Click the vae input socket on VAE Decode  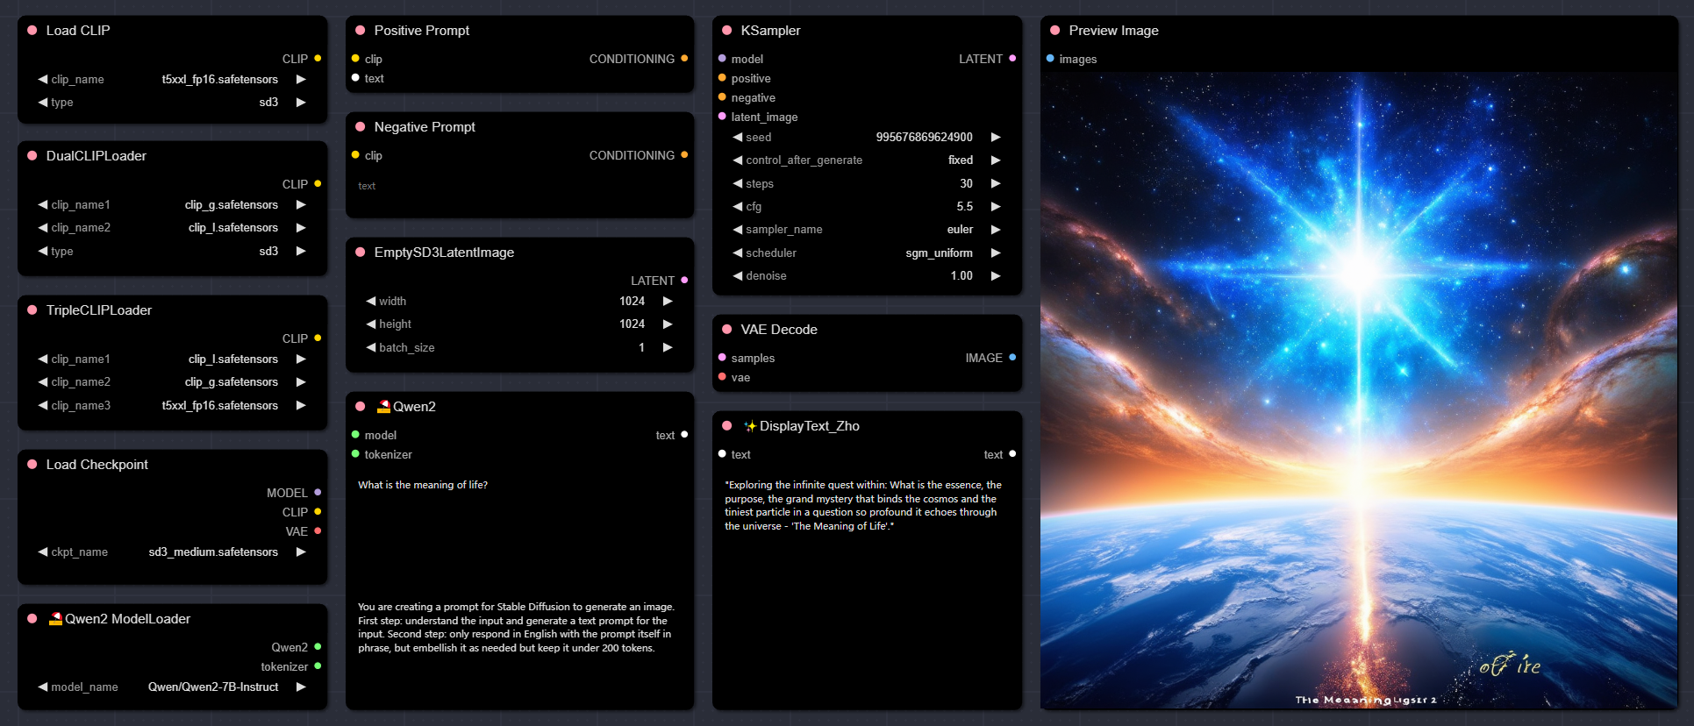[x=722, y=377]
